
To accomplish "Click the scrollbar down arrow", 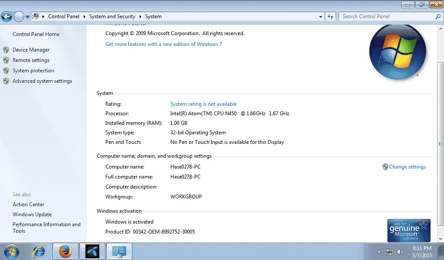I will 441,239.
